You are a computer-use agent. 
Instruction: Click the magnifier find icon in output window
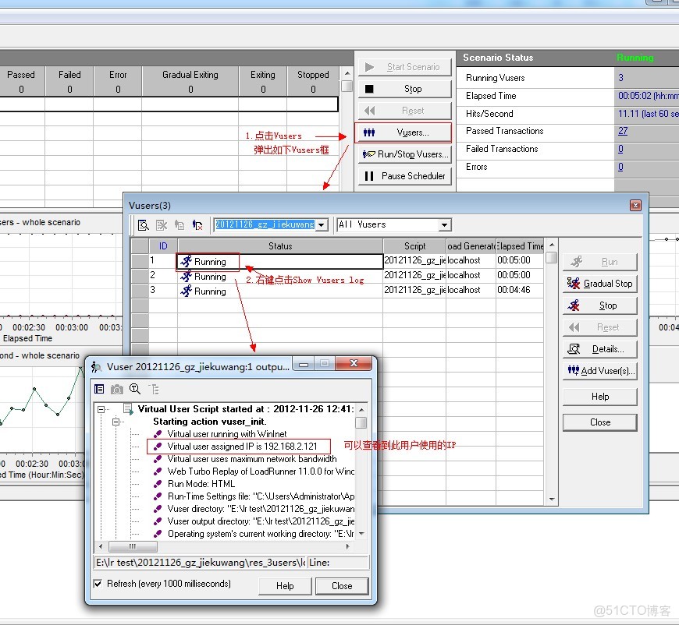[134, 389]
